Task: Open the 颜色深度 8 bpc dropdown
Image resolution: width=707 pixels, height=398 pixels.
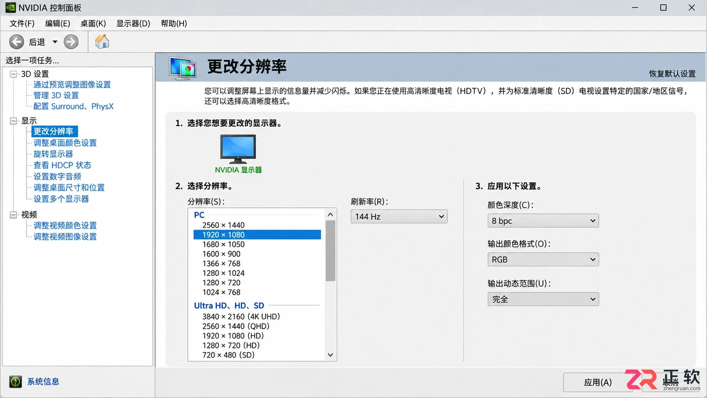Action: click(x=543, y=221)
